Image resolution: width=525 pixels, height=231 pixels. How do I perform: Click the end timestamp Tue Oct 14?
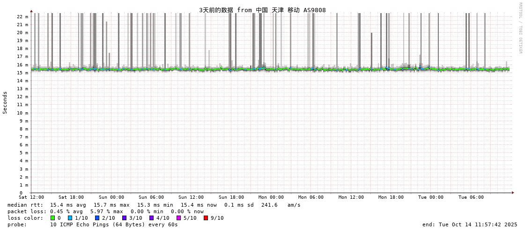470,224
